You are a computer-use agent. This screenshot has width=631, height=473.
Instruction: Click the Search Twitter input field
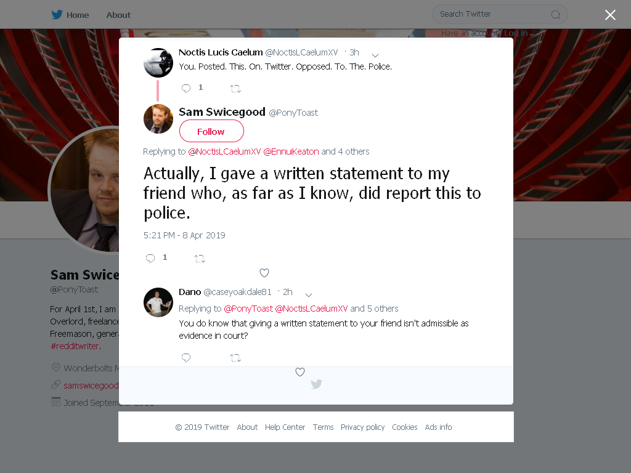point(500,15)
